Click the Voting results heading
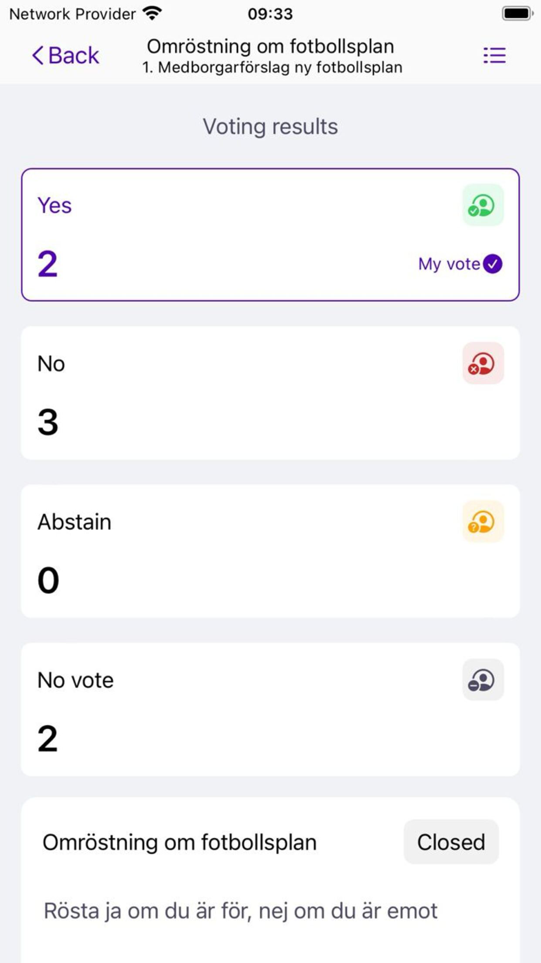541x963 pixels. click(270, 127)
